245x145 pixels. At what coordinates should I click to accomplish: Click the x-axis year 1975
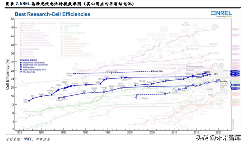pyautogui.click(x=19, y=132)
